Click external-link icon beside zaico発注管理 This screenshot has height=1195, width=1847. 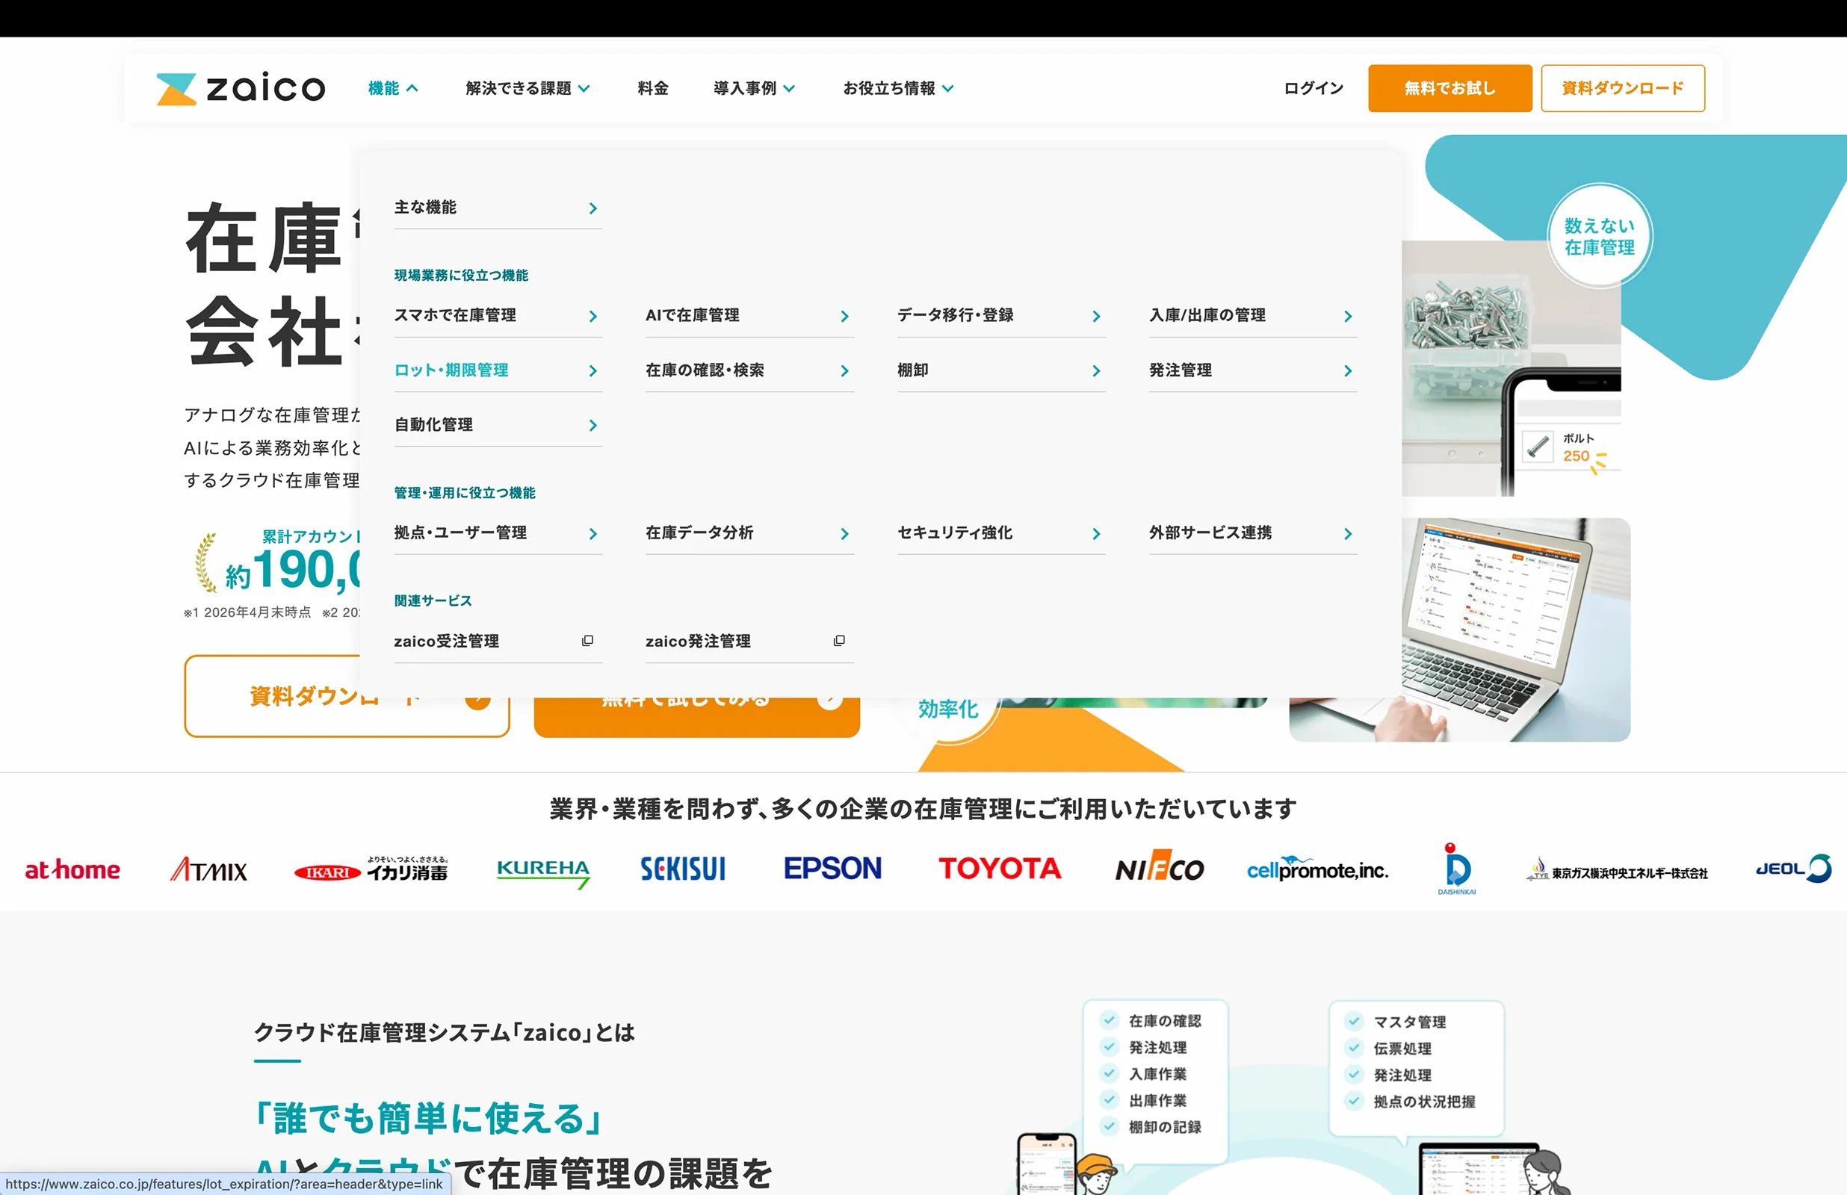(839, 641)
